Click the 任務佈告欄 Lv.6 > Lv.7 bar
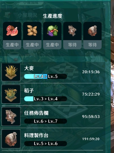 point(45,121)
